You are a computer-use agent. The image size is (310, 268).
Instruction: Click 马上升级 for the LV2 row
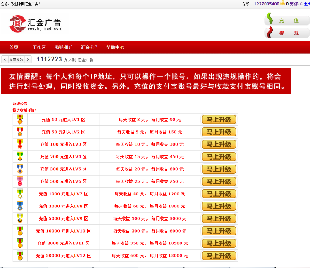[x=219, y=132]
